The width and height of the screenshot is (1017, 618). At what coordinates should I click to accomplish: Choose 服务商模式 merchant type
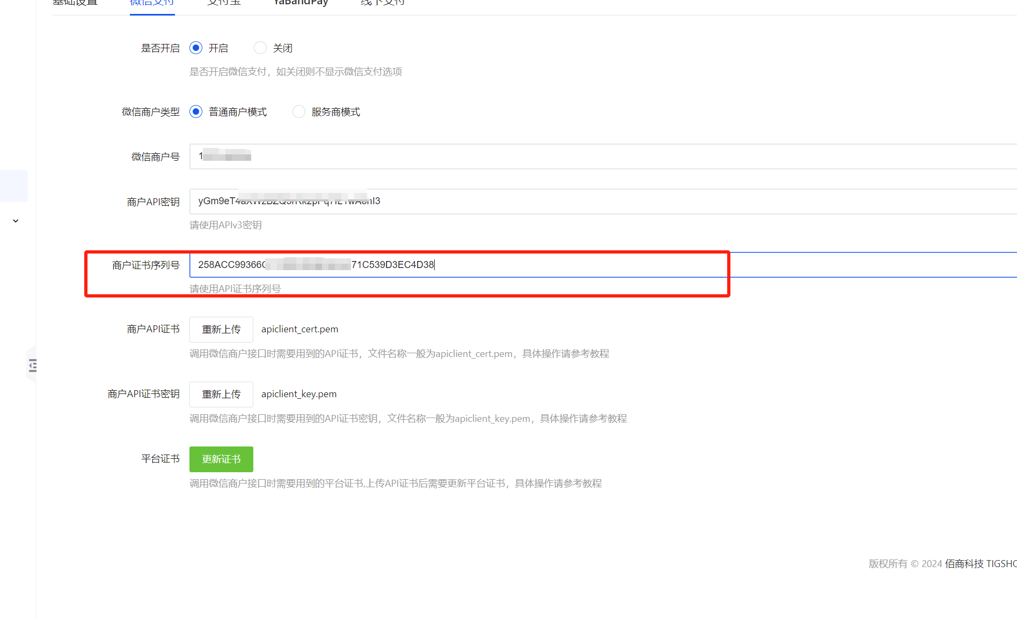click(299, 111)
